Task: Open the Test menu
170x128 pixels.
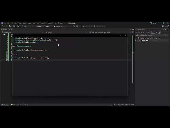Action: pyautogui.click(x=34, y=23)
